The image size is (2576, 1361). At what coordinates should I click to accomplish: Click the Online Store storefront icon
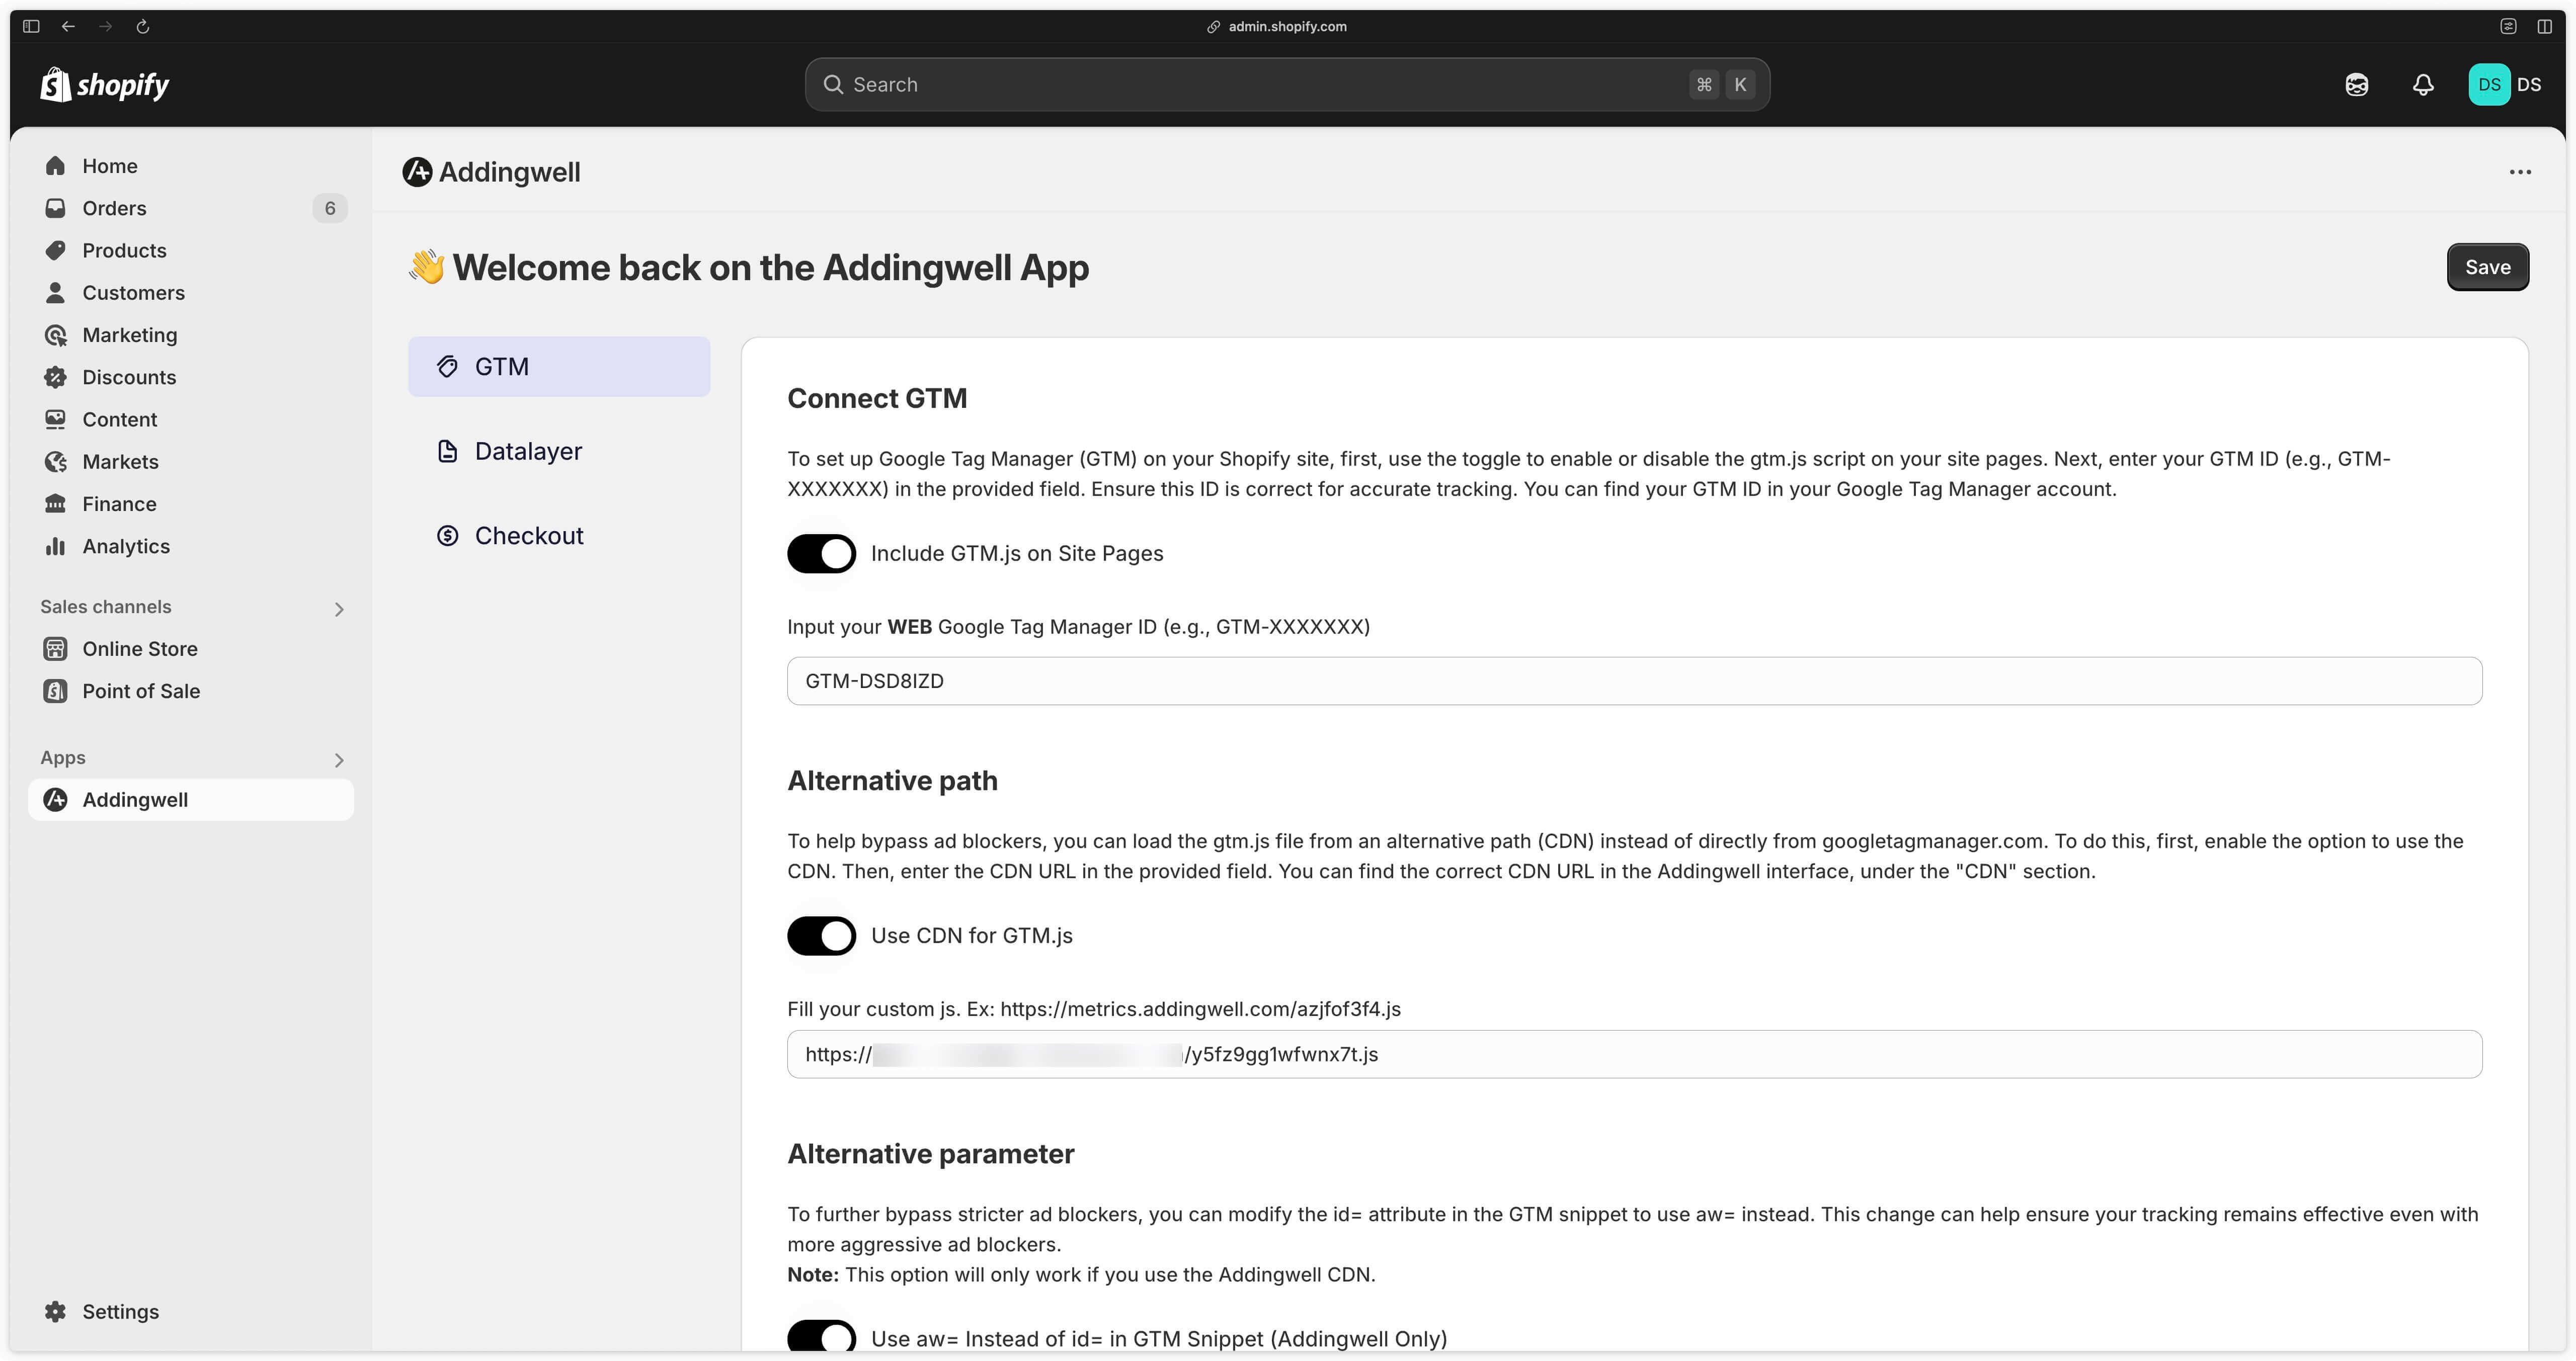(56, 649)
